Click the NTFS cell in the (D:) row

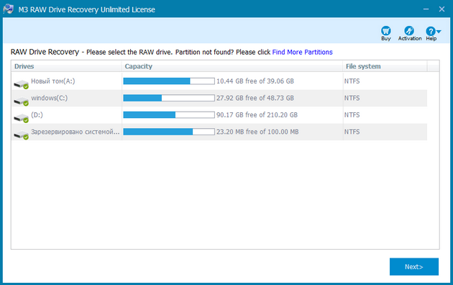click(x=352, y=115)
